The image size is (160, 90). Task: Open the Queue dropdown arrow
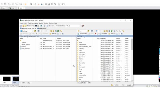click(x=54, y=26)
